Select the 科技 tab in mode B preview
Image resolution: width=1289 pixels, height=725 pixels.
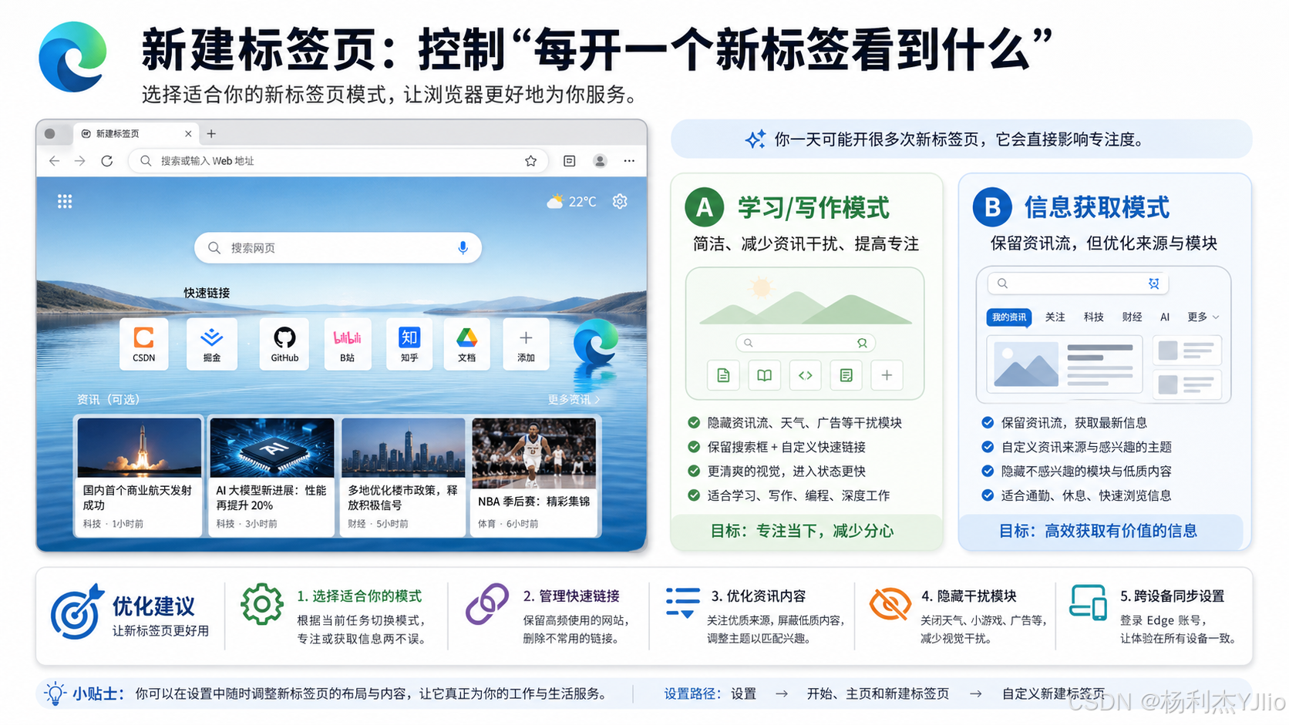(x=1093, y=317)
